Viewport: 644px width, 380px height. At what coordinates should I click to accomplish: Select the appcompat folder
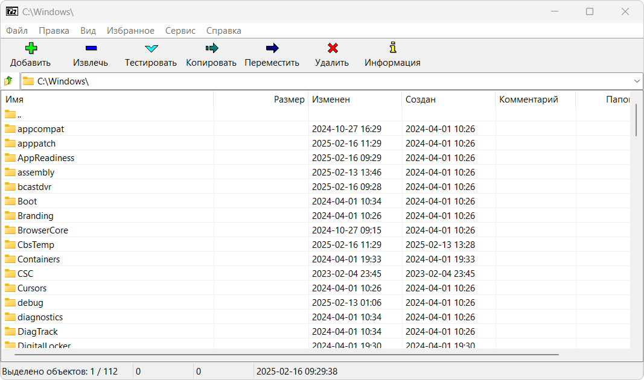[x=40, y=129]
